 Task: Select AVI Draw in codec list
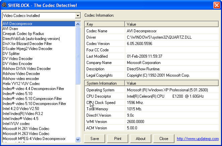pos(10,29)
